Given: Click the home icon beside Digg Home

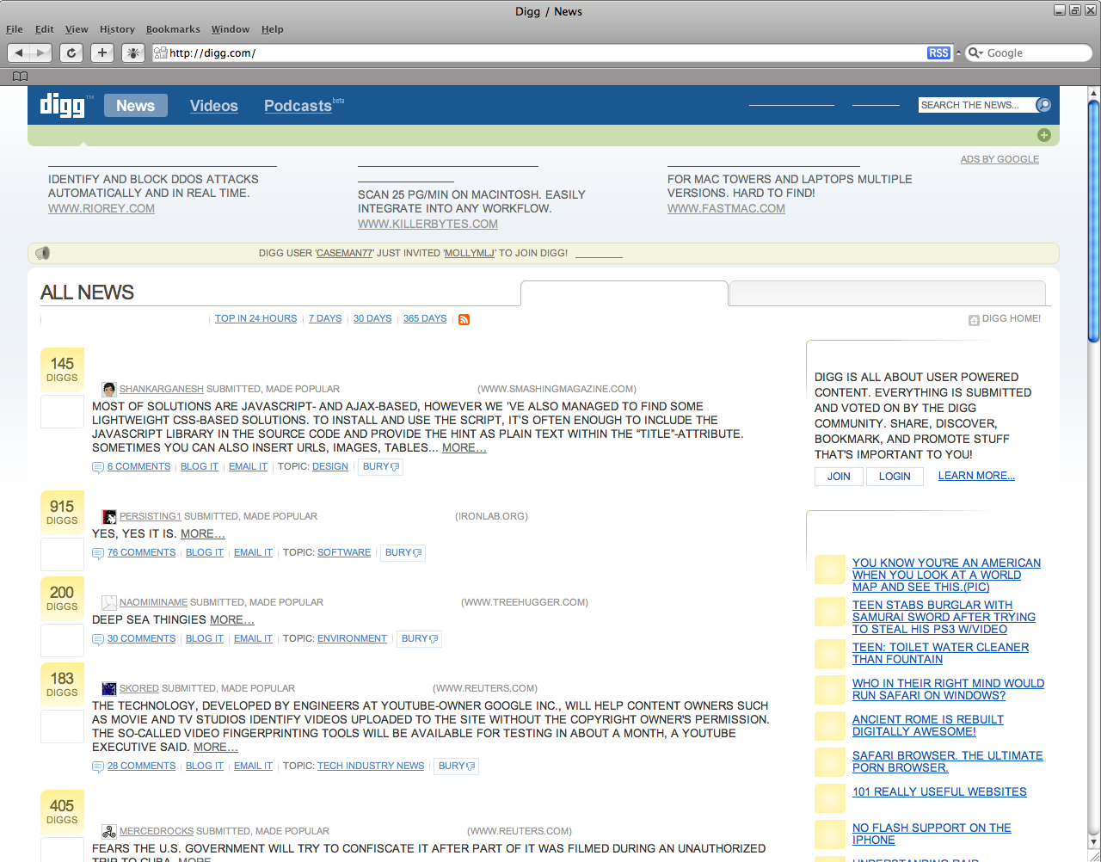Looking at the screenshot, I should pos(974,320).
